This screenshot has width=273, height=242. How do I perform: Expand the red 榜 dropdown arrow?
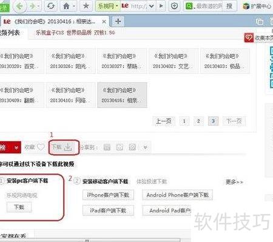coord(16,147)
